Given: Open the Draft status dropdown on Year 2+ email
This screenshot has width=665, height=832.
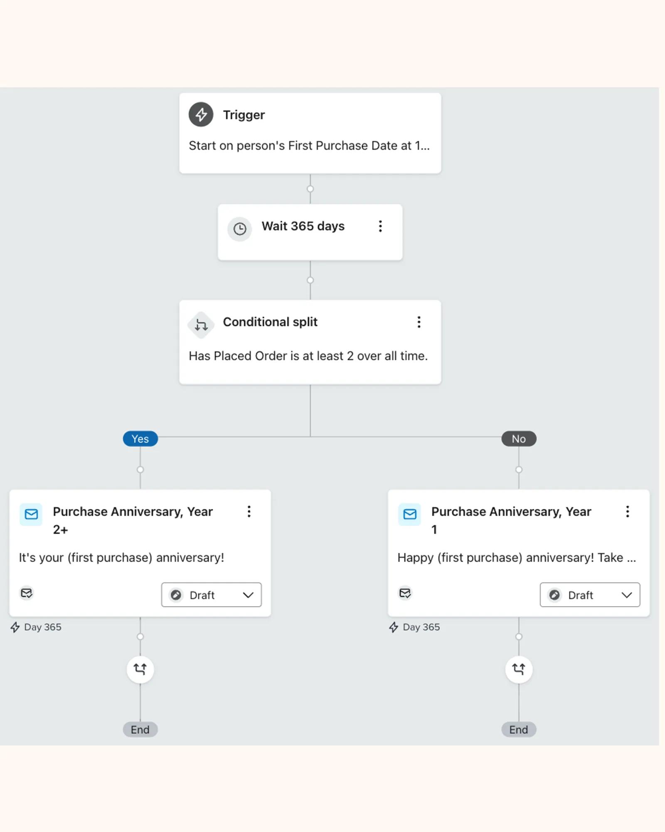Looking at the screenshot, I should [211, 595].
